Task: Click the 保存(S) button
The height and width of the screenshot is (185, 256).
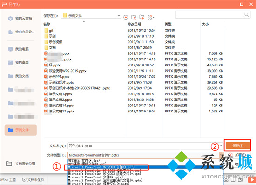Action: pyautogui.click(x=238, y=145)
